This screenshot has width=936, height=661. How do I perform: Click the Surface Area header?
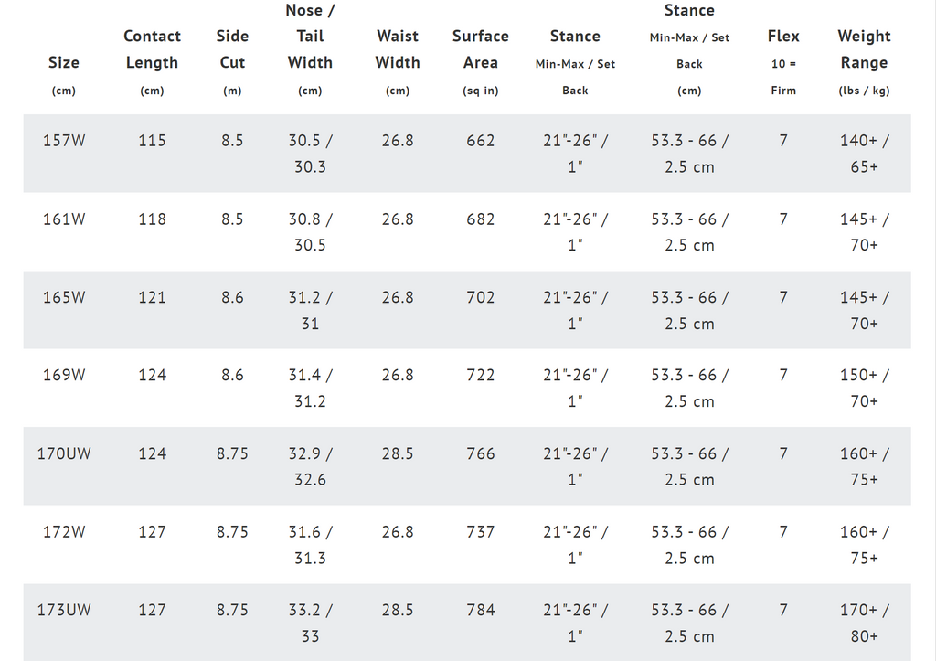coord(481,62)
